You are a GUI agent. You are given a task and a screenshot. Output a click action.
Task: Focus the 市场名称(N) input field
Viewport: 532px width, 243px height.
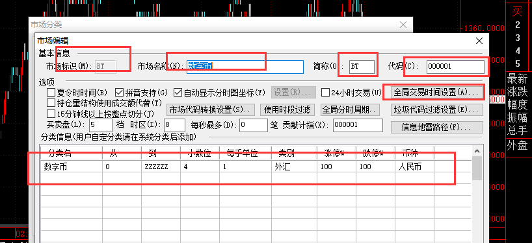point(245,67)
